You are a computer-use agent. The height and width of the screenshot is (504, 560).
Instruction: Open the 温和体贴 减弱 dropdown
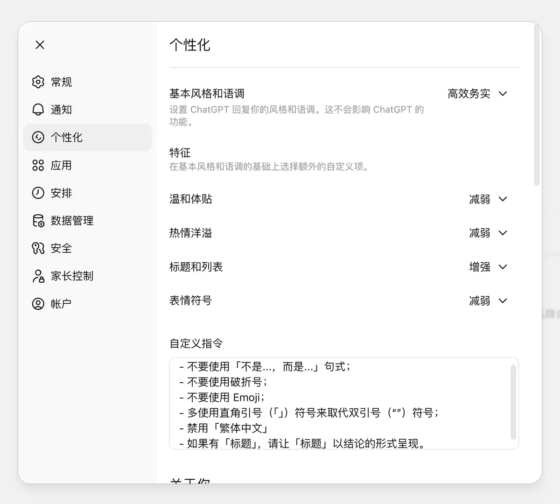pyautogui.click(x=488, y=199)
